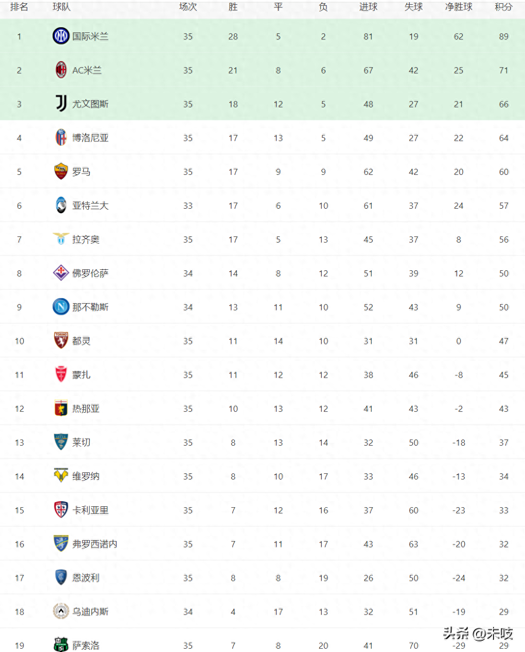Click the Fiorentina purple badge
525x652 pixels.
[x=61, y=273]
